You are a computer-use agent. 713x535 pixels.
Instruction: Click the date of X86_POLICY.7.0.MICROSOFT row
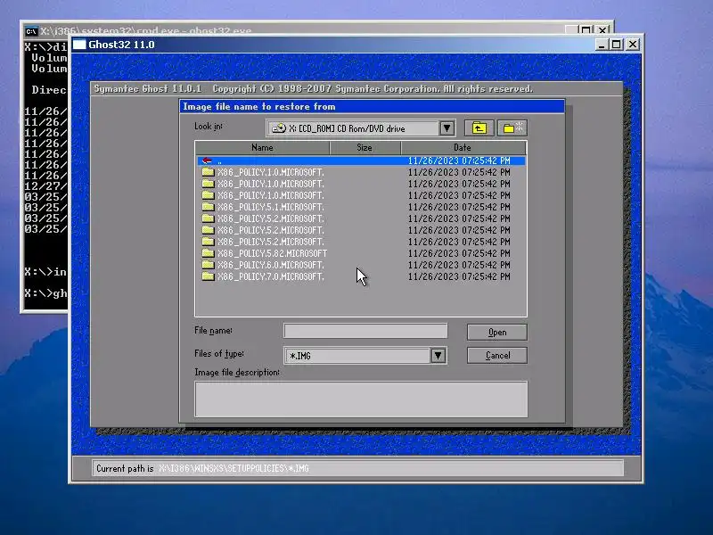coord(459,276)
